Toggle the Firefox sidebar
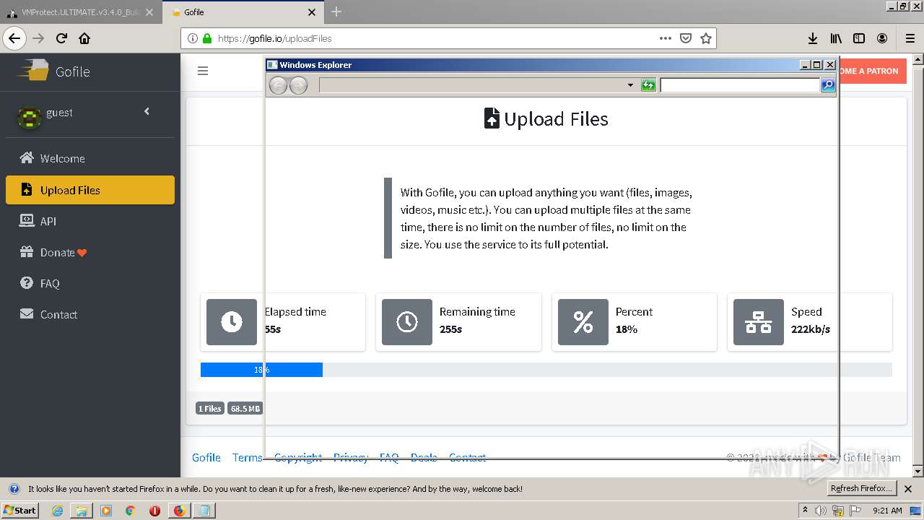This screenshot has width=924, height=520. point(859,38)
